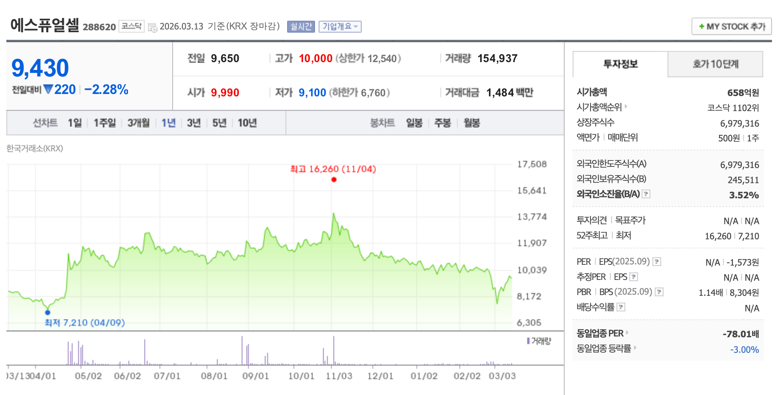
Task: Click the 외국인보유주식수 value 245,511
Action: (x=743, y=180)
